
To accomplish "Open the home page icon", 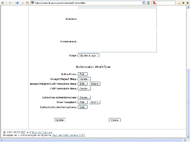I will point(27,3).
